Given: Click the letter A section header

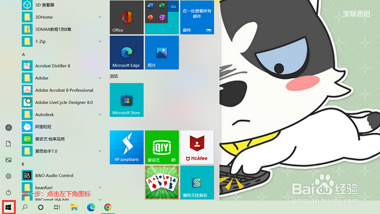Looking at the screenshot, I should [23, 55].
